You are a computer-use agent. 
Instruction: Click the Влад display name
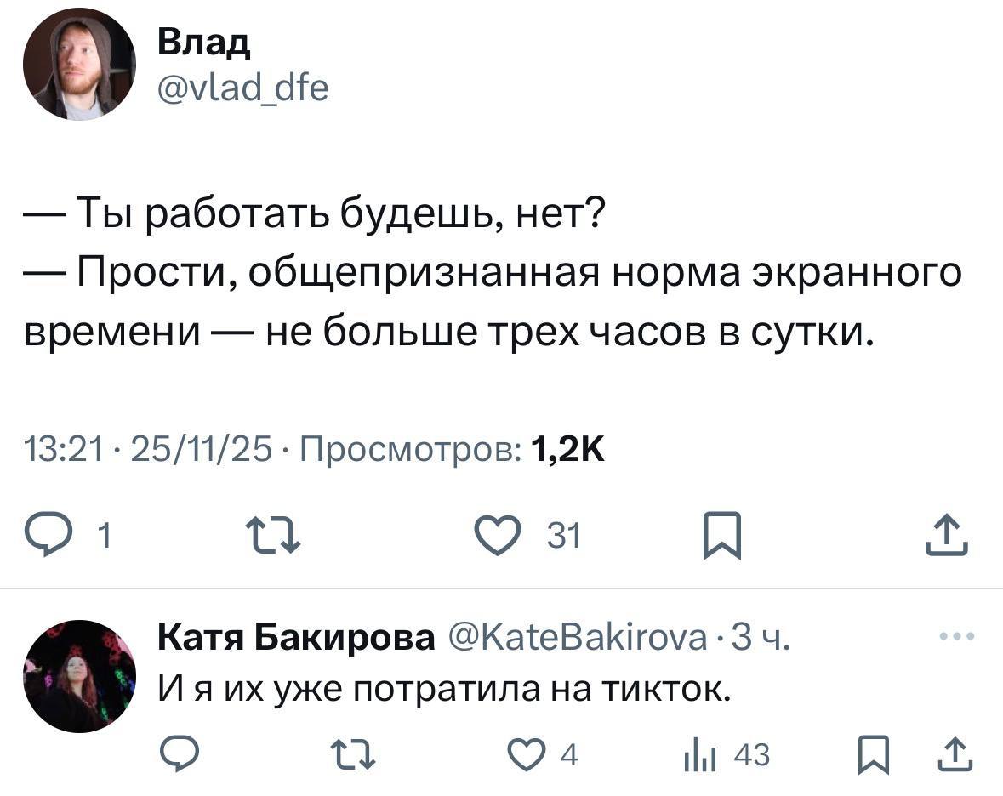tap(204, 44)
